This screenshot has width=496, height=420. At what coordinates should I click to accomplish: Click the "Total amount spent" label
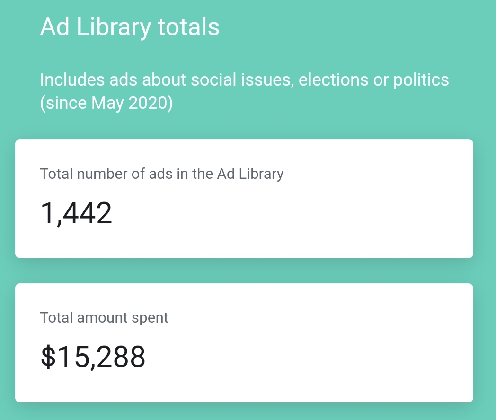[x=104, y=318]
